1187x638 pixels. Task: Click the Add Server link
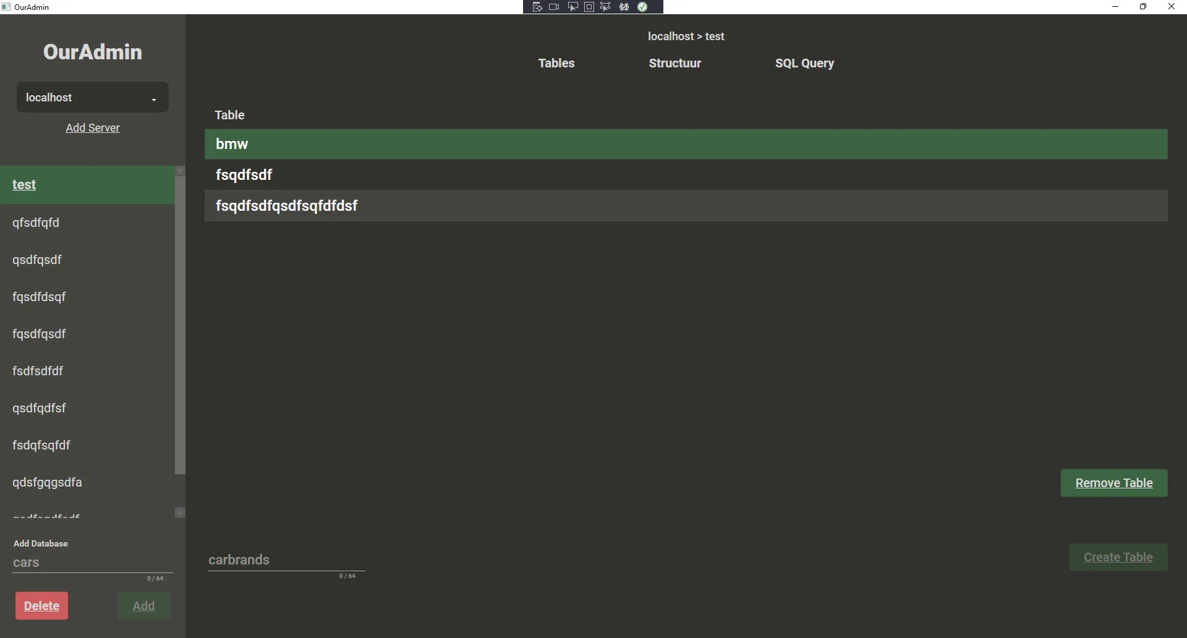[93, 128]
